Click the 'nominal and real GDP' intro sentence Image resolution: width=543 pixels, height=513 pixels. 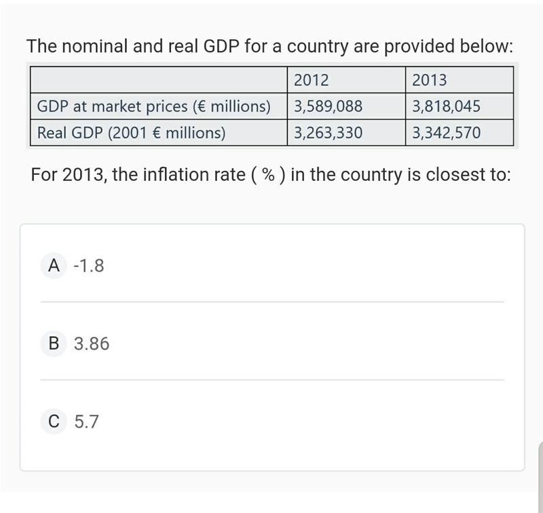pyautogui.click(x=269, y=46)
